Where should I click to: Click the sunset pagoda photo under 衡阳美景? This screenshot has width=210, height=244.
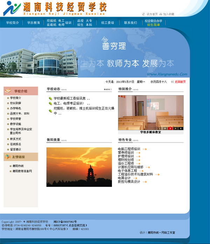pyautogui.click(x=79, y=167)
